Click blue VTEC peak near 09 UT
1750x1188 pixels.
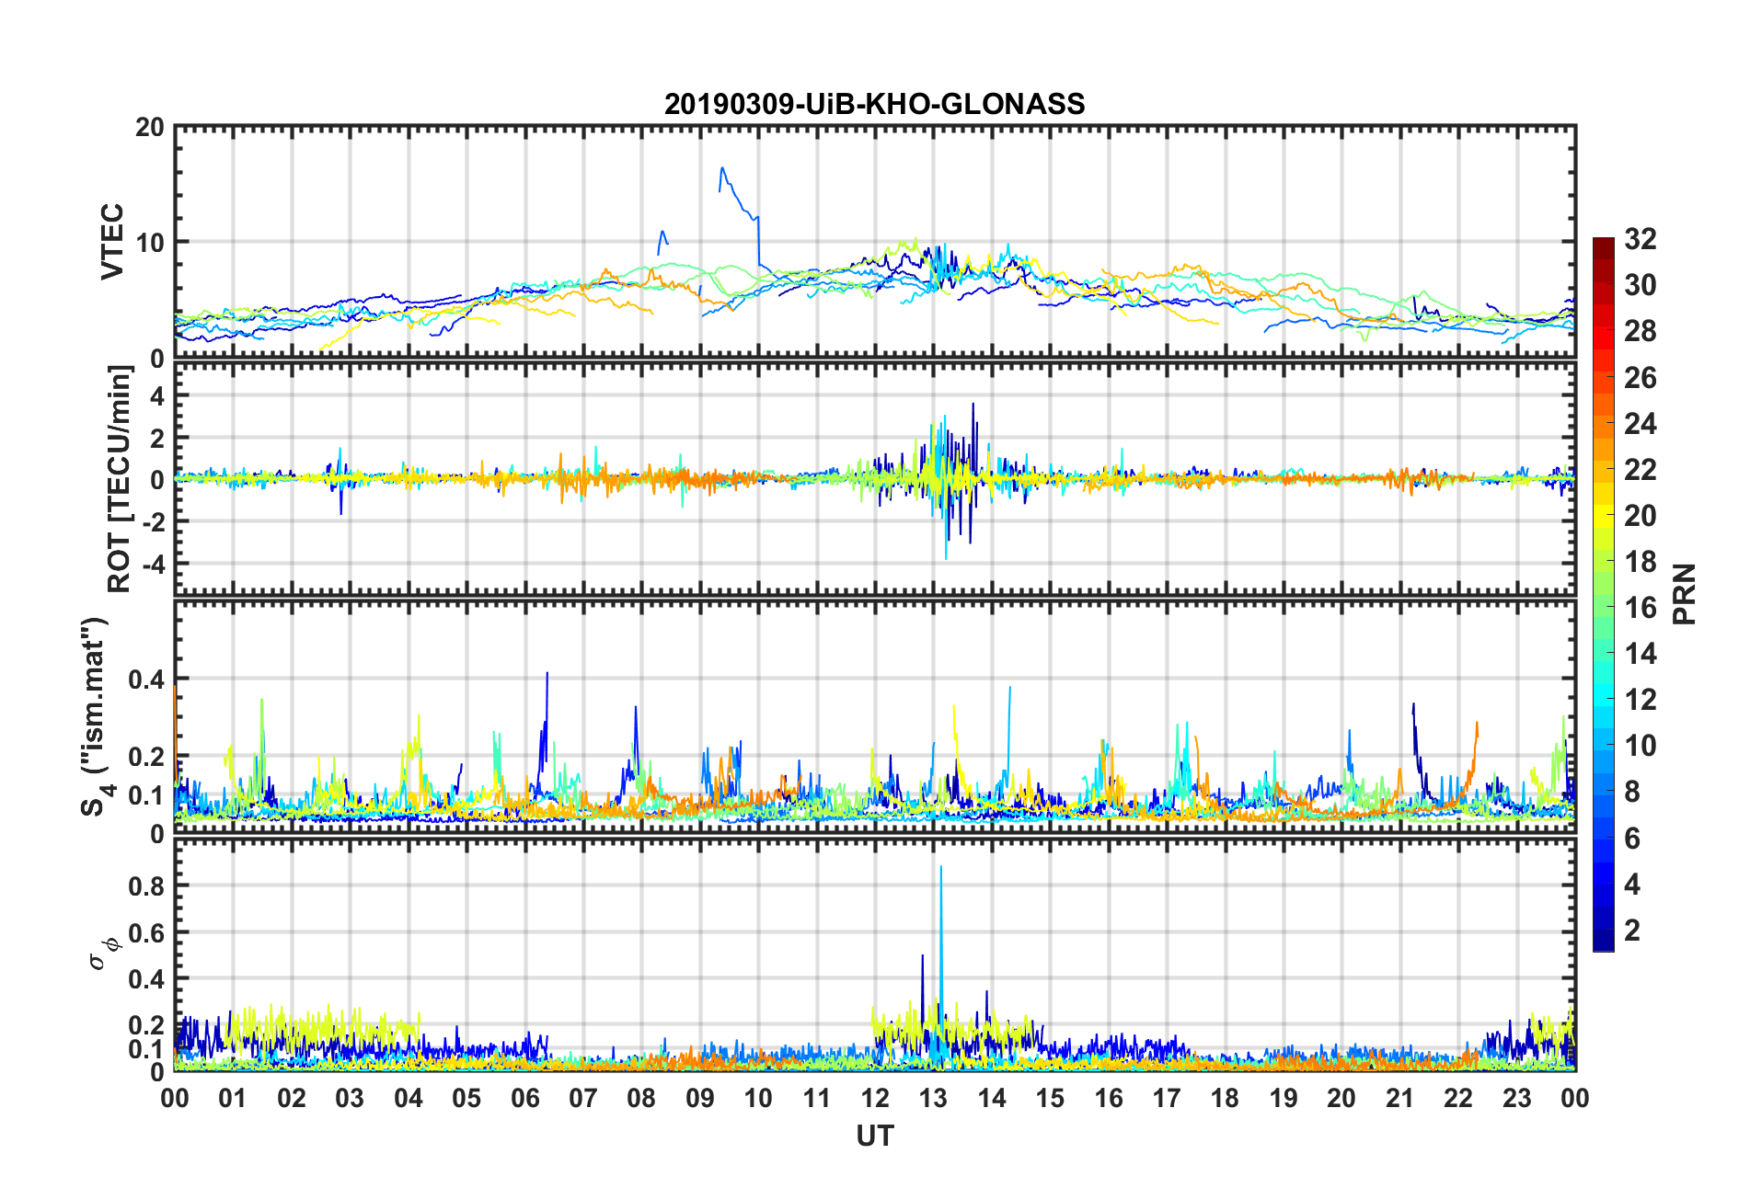(x=722, y=169)
